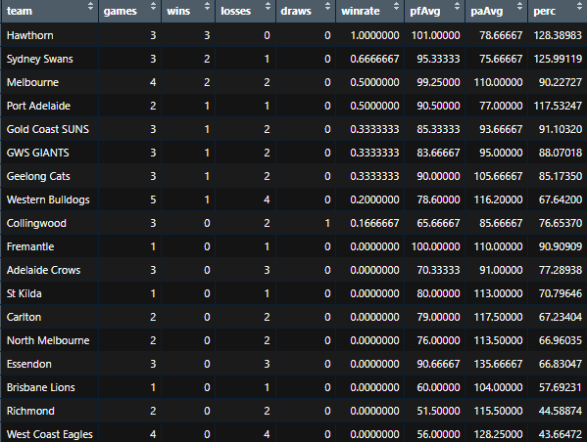Click GWS GIANTS pfAvg 83.66667
This screenshot has height=442, width=587.
(438, 153)
